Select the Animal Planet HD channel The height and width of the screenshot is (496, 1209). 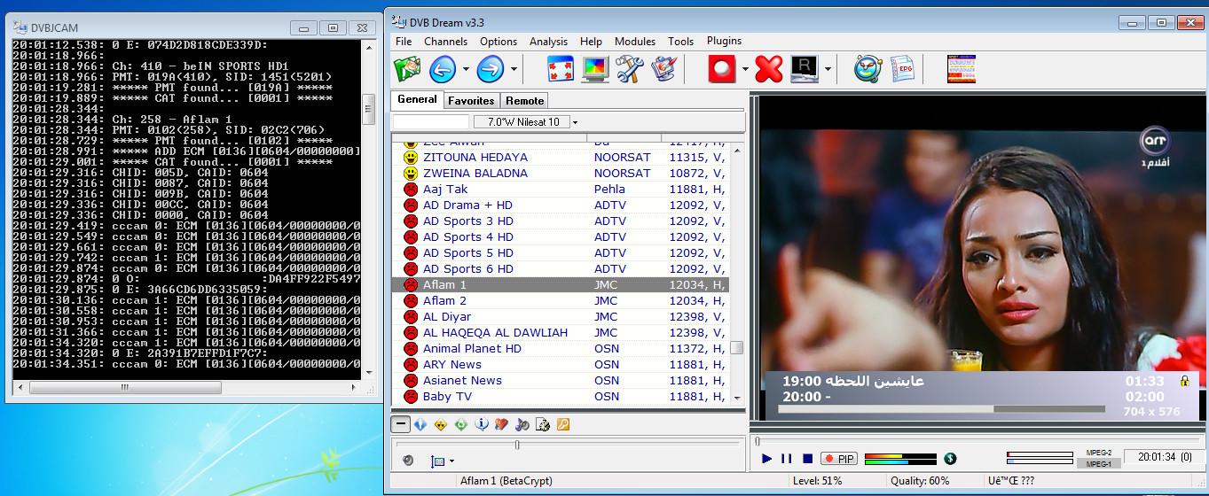click(x=559, y=349)
